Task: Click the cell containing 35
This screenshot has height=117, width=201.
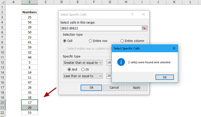Action: [29, 93]
